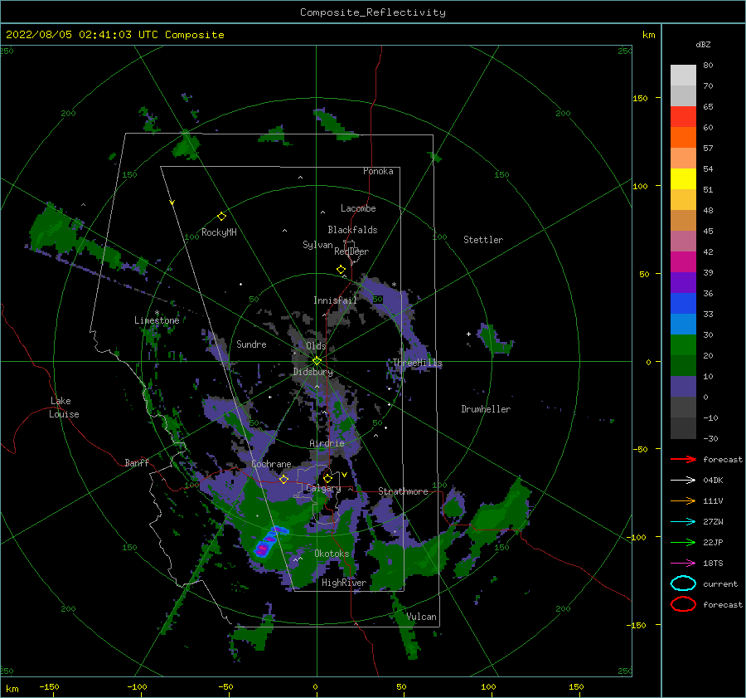Click the Okotoks label
The image size is (746, 698).
click(x=332, y=554)
